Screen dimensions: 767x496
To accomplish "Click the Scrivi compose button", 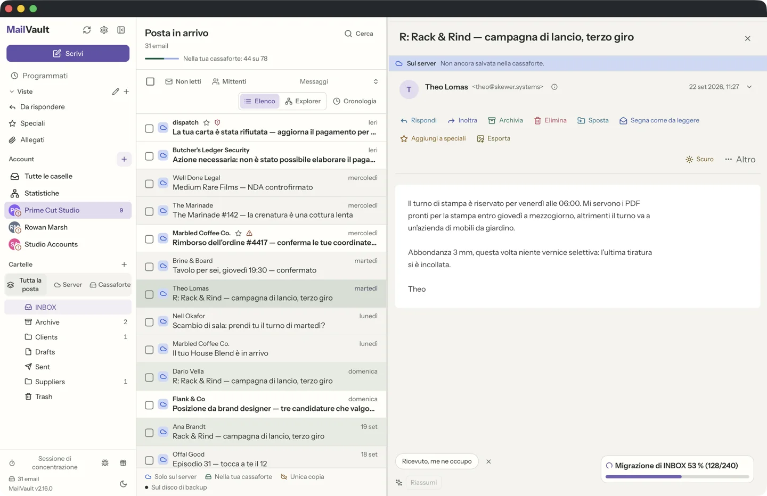I will coord(68,53).
